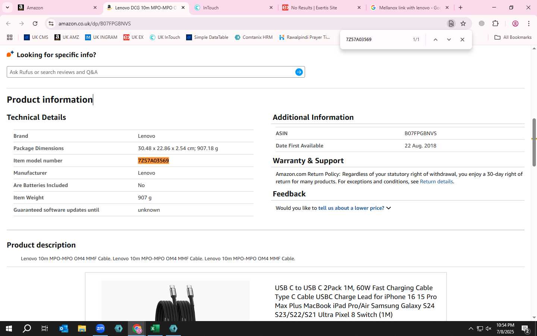Open a new browser tab
This screenshot has height=336, width=537.
(x=461, y=7)
